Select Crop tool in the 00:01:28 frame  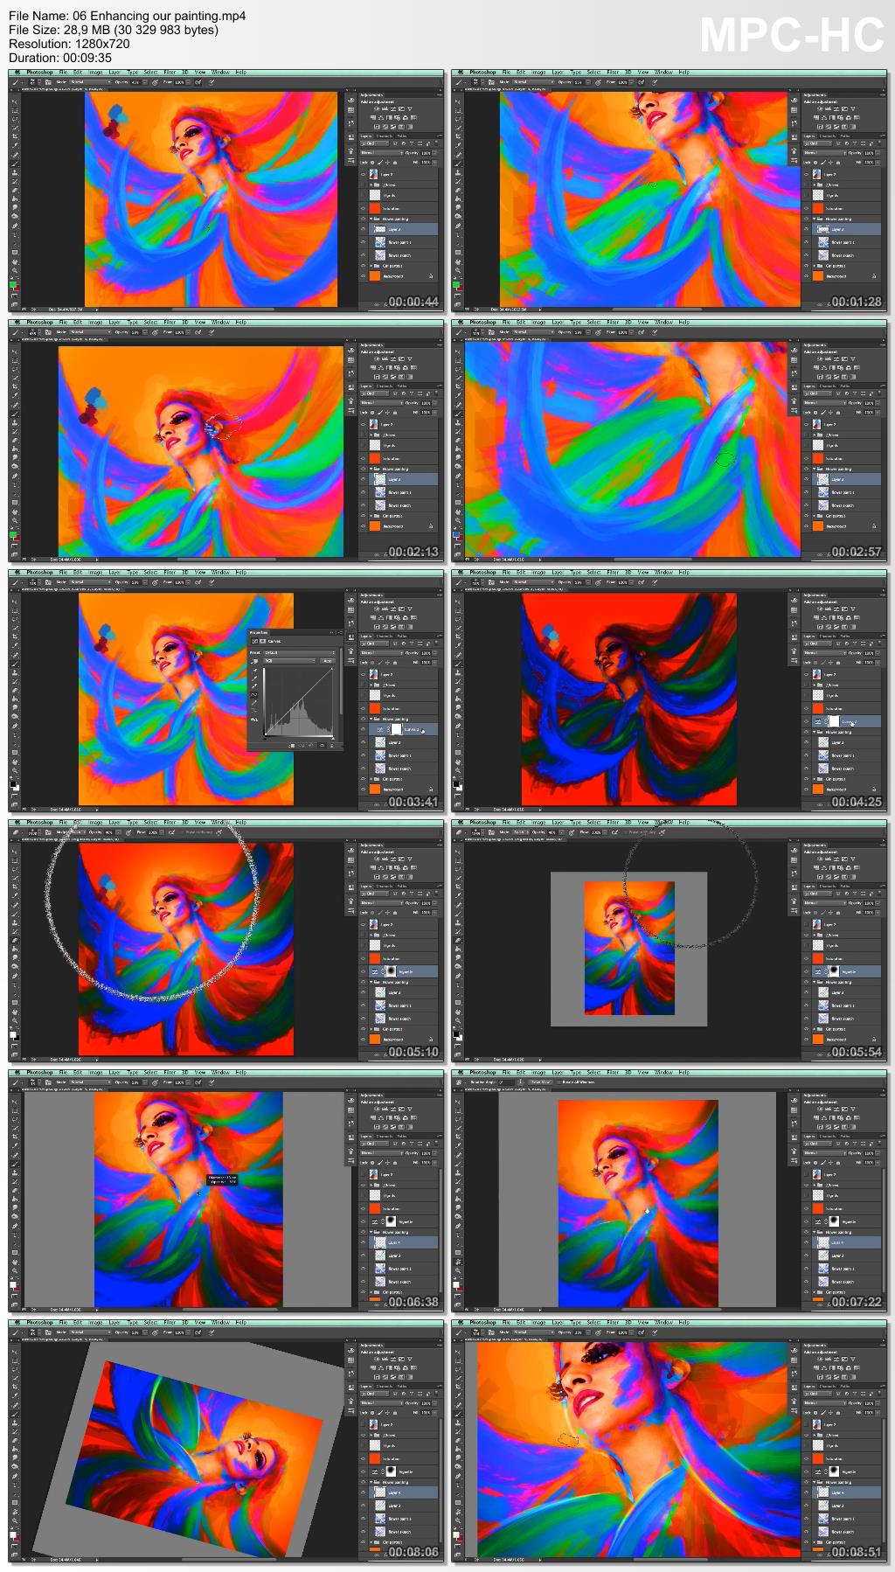(458, 136)
